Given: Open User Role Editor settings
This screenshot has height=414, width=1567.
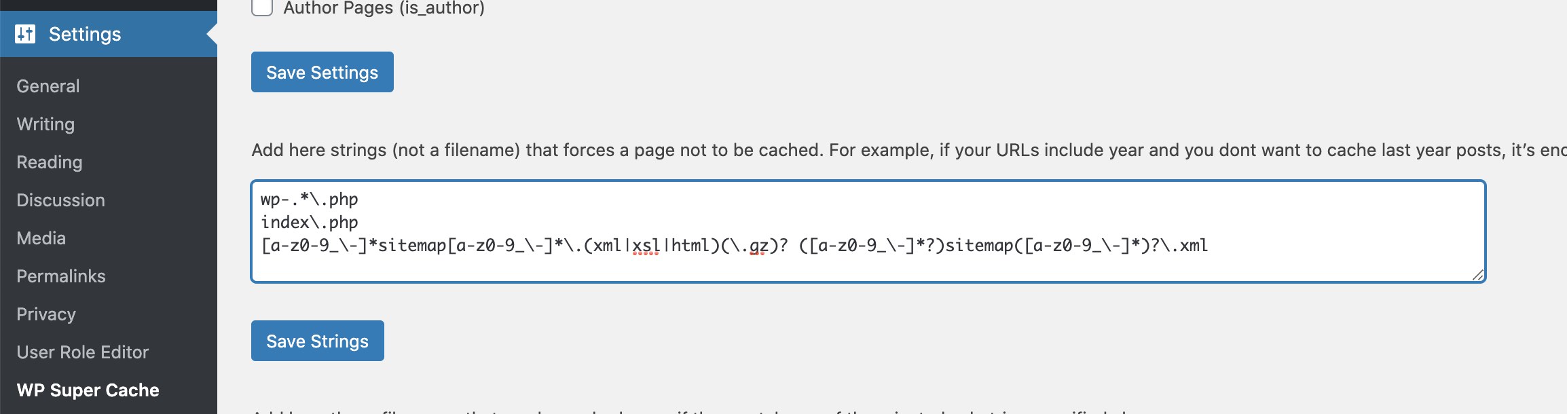Looking at the screenshot, I should 82,352.
